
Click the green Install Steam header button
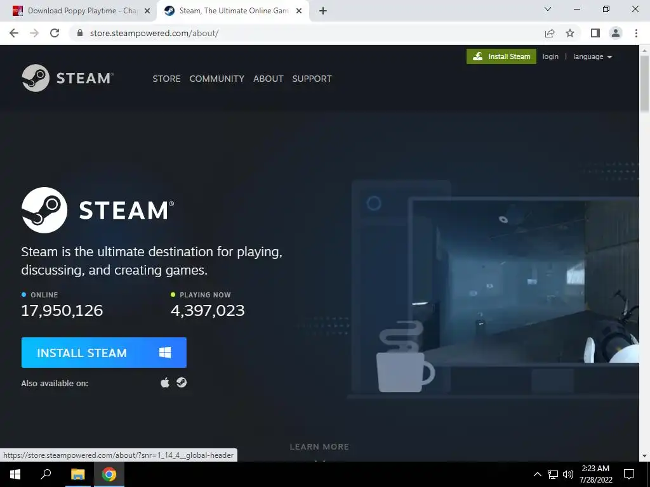pos(501,56)
